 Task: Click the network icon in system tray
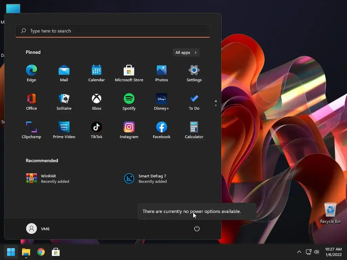pos(308,252)
